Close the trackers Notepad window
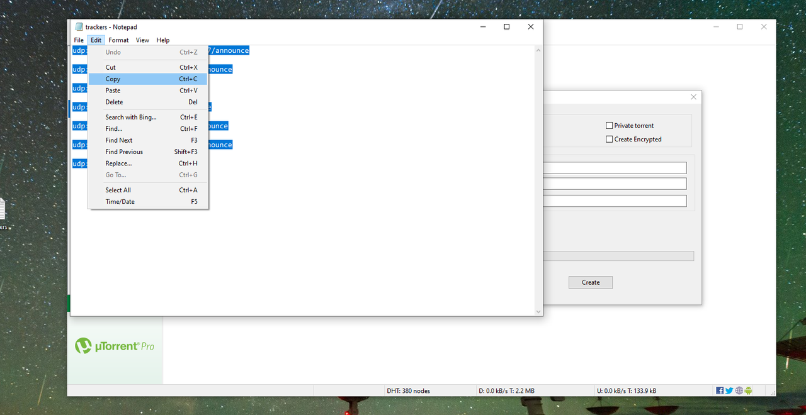This screenshot has height=415, width=806. [x=531, y=27]
